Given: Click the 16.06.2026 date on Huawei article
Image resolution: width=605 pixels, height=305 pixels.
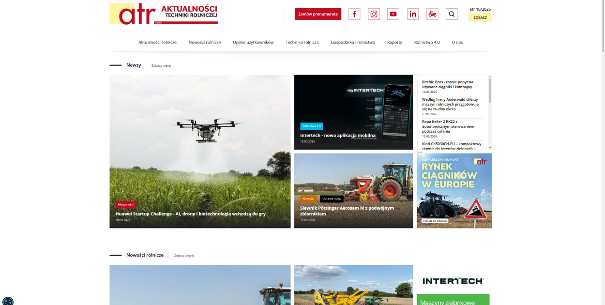Looking at the screenshot, I should point(123,220).
